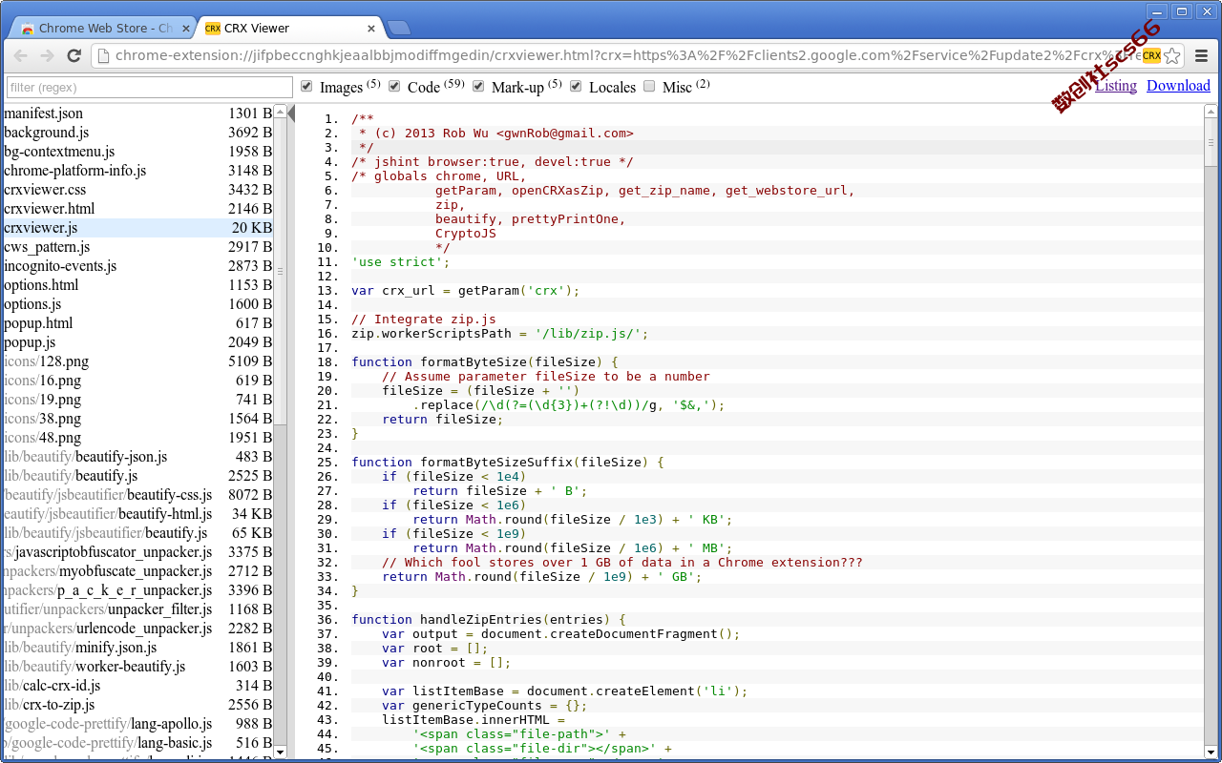The height and width of the screenshot is (763, 1222).
Task: Open cws_pattern.js file
Action: pyautogui.click(x=137, y=247)
